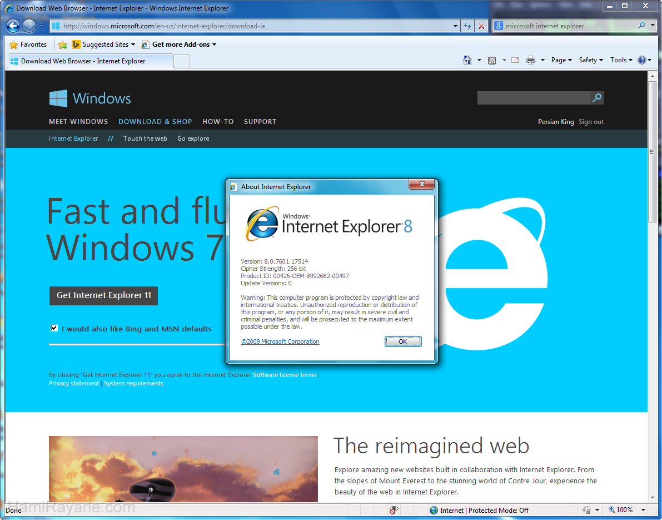Click the Sign out link
Screen dimensions: 662x520
coord(591,122)
